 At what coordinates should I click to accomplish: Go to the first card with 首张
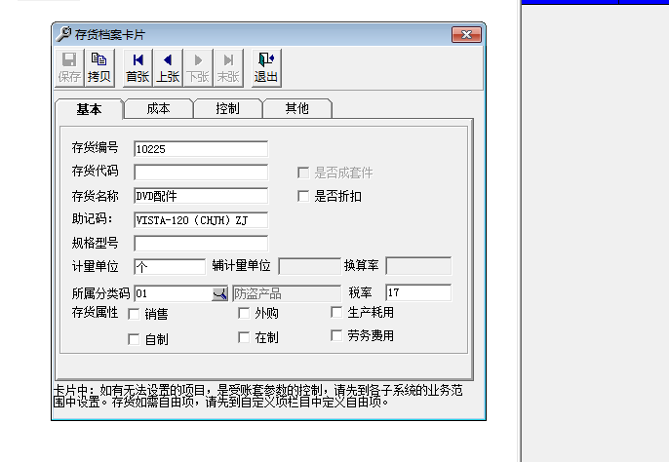[138, 68]
